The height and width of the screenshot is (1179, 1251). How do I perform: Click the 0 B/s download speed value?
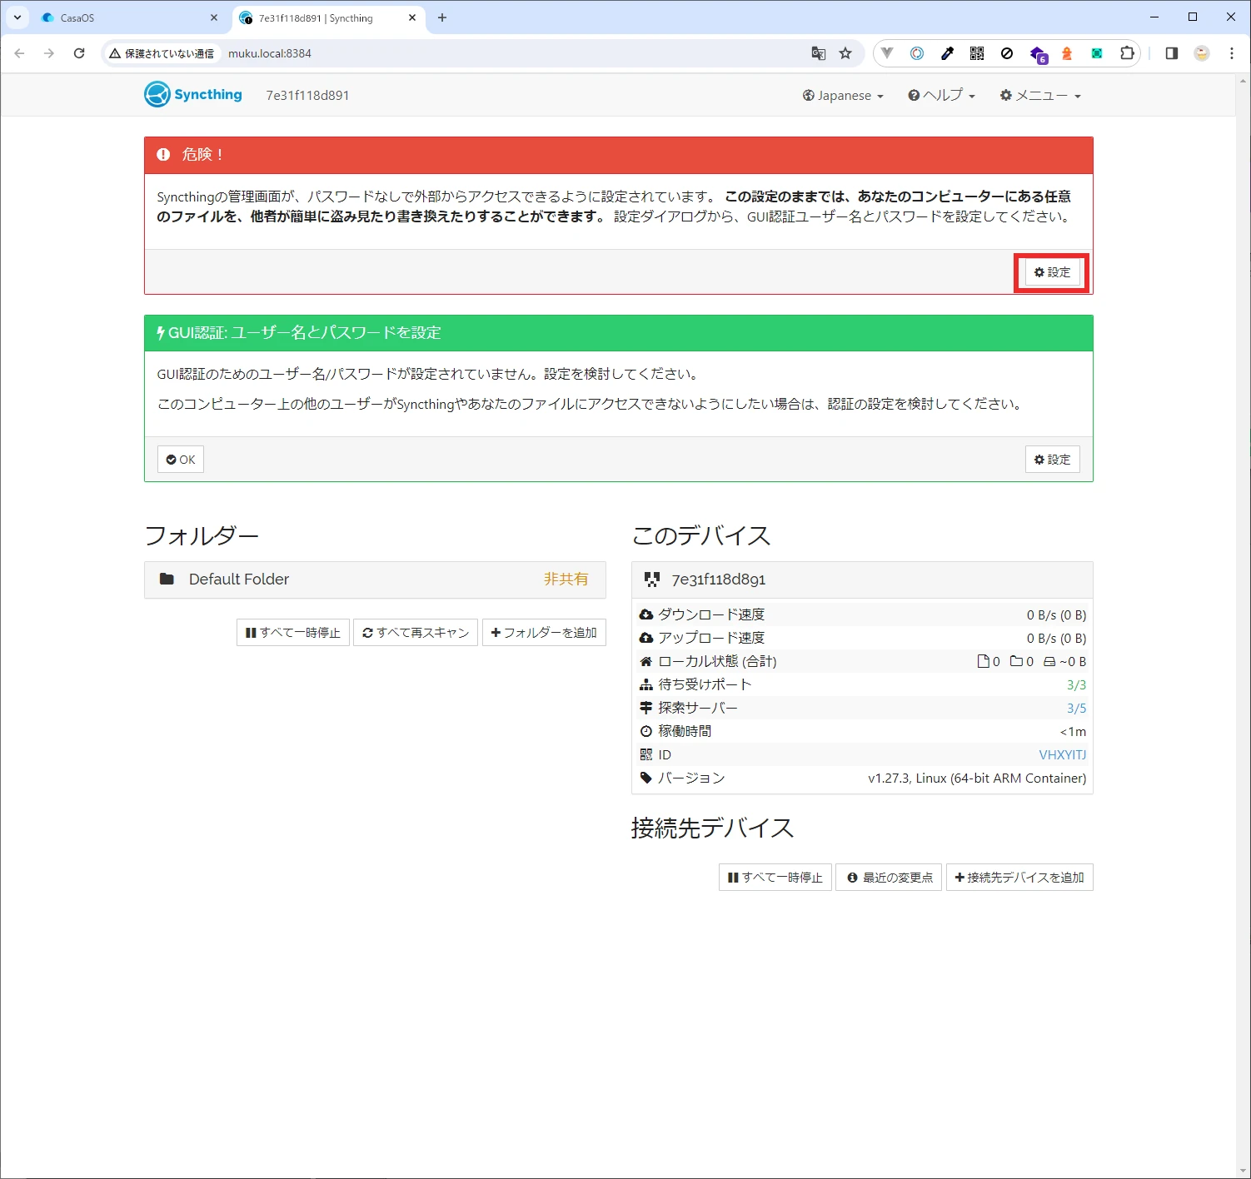click(x=1056, y=614)
